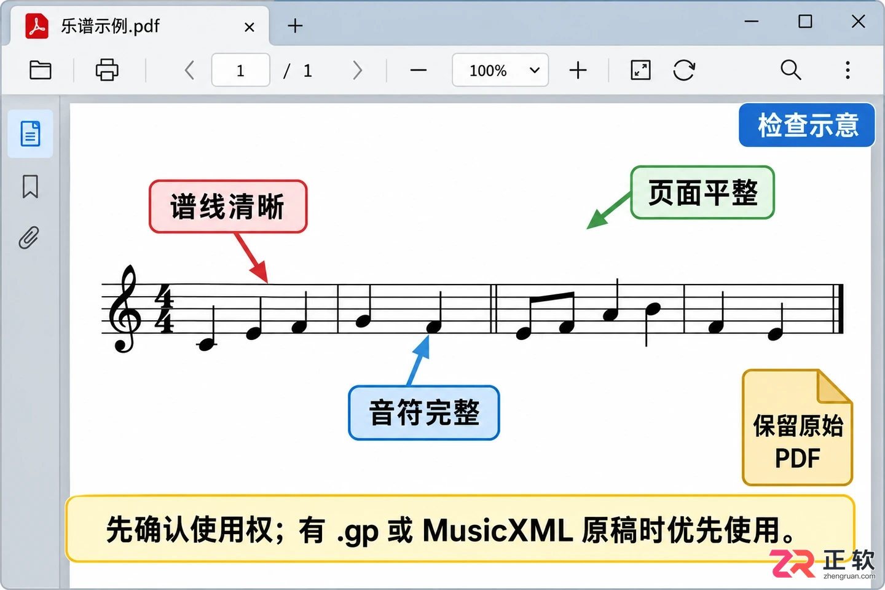
Task: Maximize the PDF viewer window
Action: pyautogui.click(x=805, y=22)
